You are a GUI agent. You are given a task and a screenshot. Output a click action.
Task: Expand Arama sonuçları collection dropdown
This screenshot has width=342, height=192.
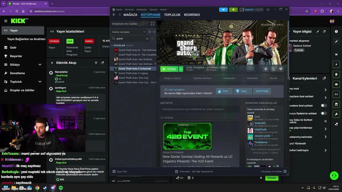pos(129,32)
